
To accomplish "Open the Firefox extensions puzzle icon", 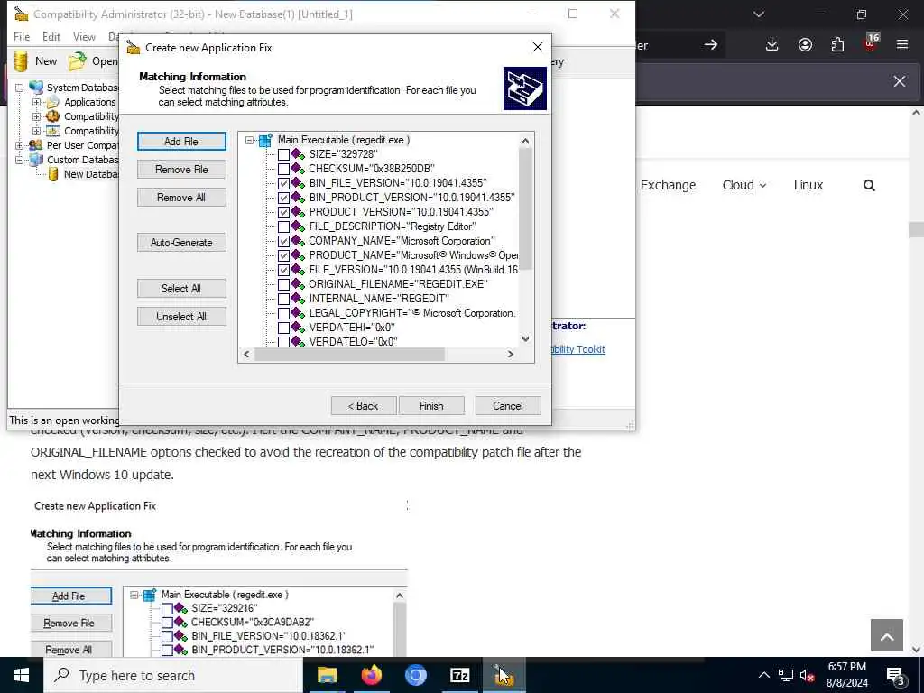I will coord(837,45).
